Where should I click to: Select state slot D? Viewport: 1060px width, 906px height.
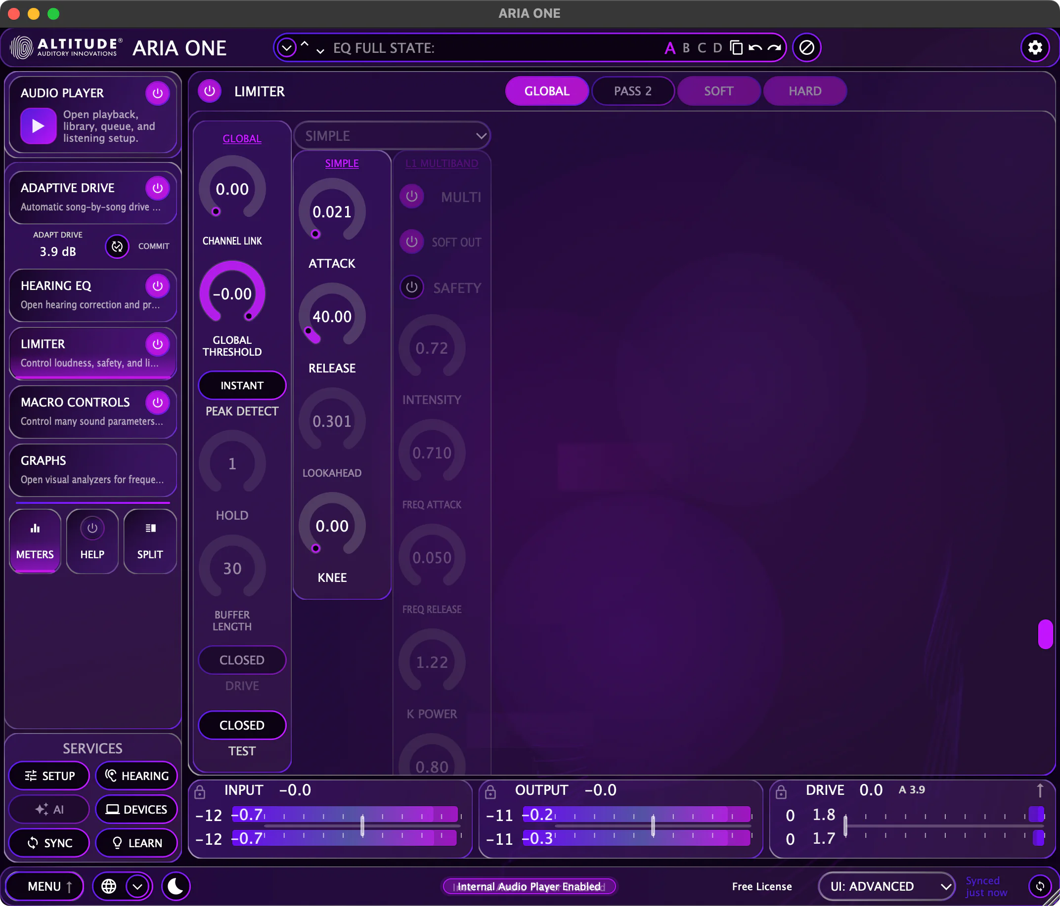tap(718, 48)
